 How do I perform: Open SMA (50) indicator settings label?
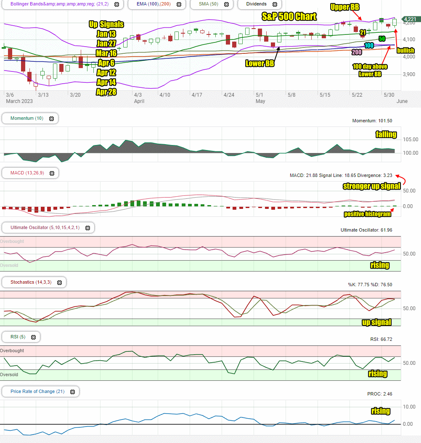tap(208, 4)
